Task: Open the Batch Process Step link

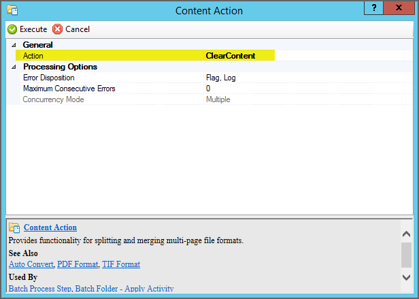Action: point(39,289)
